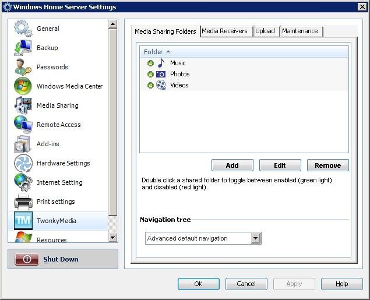Select the Internet Setting label
This screenshot has width=370, height=300.
coord(59,182)
